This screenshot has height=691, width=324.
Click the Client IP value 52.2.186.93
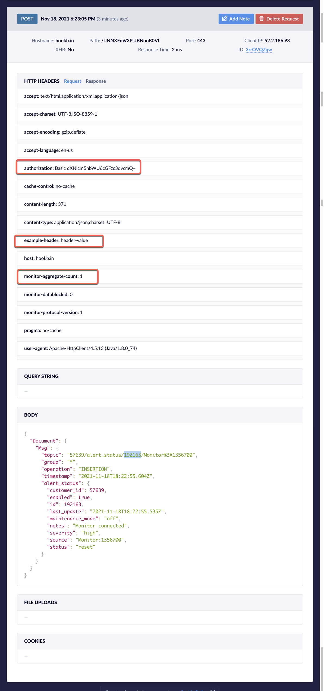[277, 41]
